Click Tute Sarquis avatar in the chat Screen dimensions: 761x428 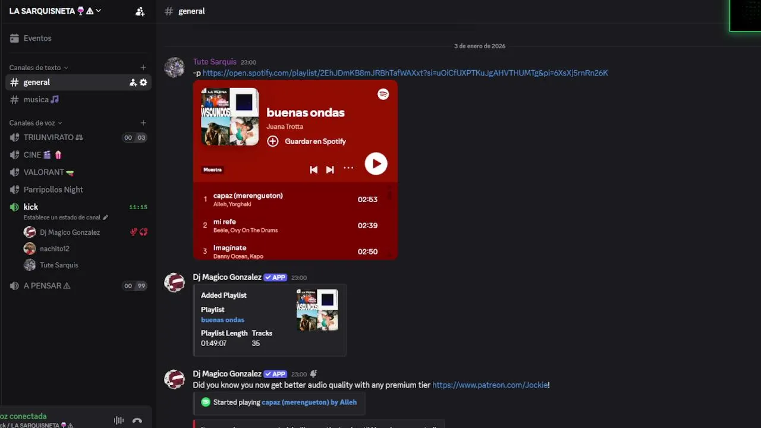tap(175, 68)
